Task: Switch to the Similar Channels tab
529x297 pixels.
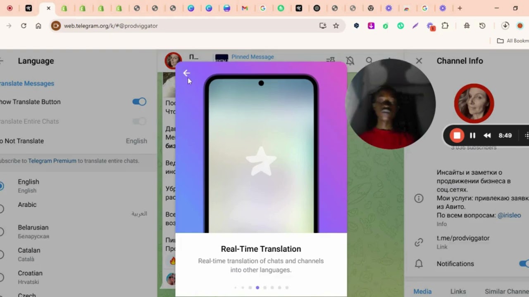Action: click(507, 291)
